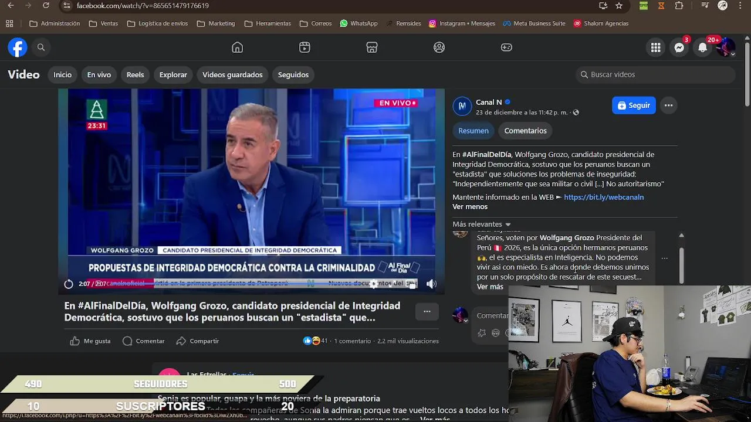
Task: Go to Facebook Home house icon
Action: point(237,47)
